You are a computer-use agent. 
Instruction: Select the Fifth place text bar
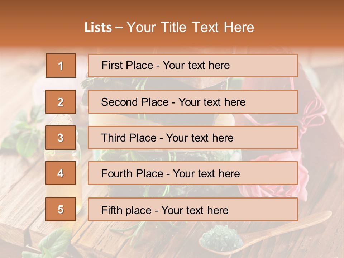pyautogui.click(x=193, y=209)
